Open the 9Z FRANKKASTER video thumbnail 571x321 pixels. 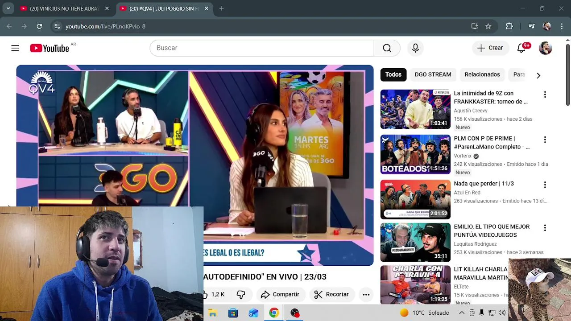pos(415,109)
